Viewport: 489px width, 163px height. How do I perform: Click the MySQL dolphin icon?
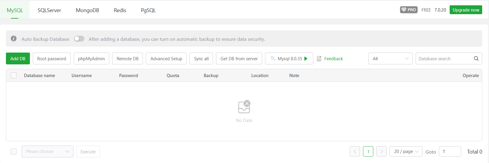pos(273,58)
